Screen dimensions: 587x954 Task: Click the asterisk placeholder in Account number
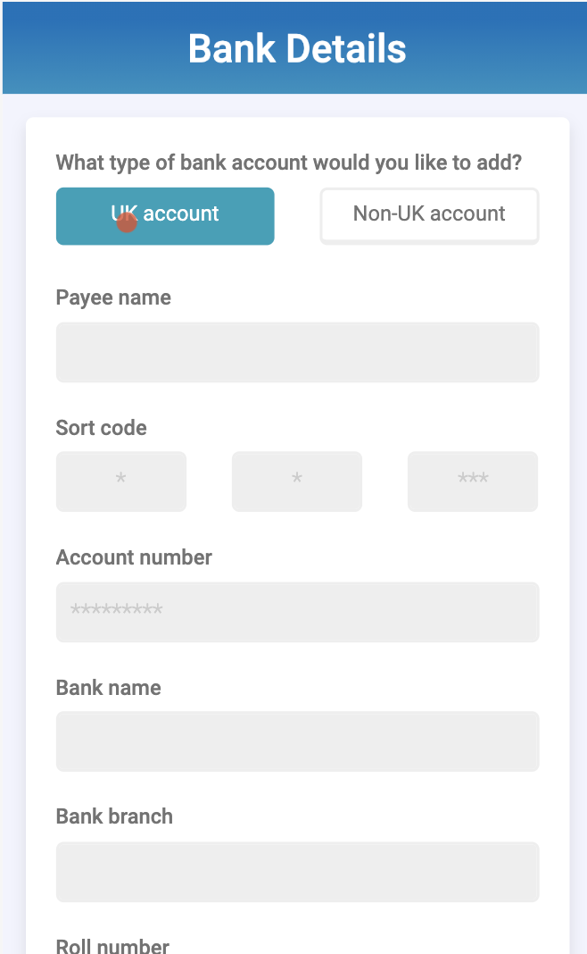pos(116,612)
